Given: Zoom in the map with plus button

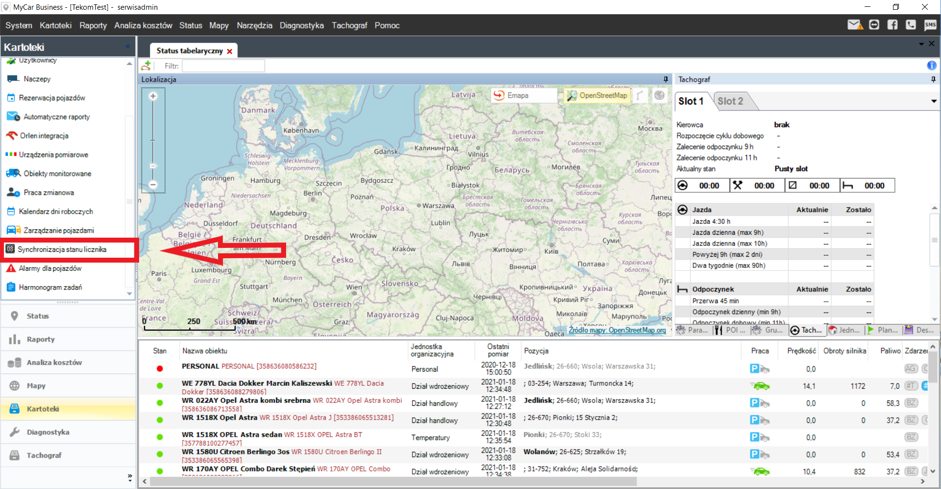Looking at the screenshot, I should pyautogui.click(x=153, y=96).
